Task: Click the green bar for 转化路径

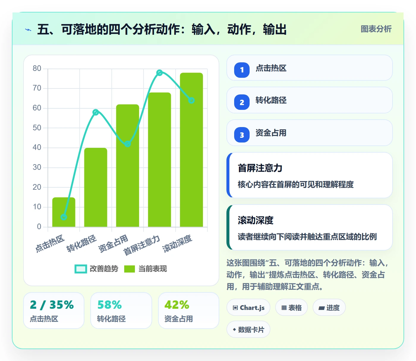Action: pyautogui.click(x=96, y=187)
